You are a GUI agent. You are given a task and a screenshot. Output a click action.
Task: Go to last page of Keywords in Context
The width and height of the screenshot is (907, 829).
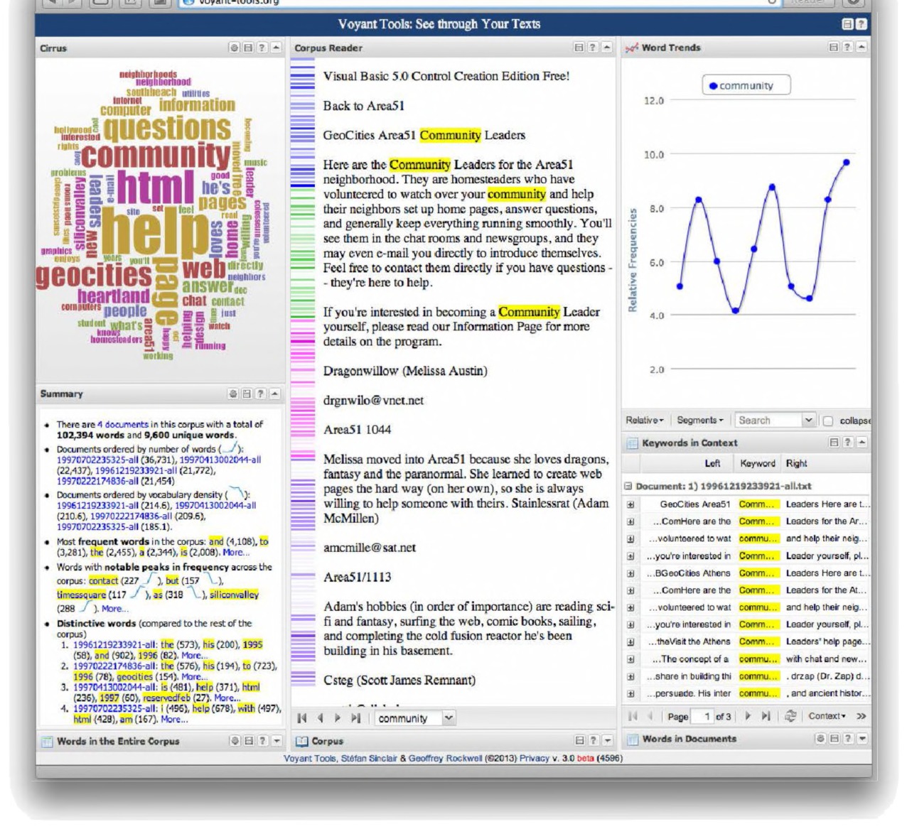click(x=766, y=716)
